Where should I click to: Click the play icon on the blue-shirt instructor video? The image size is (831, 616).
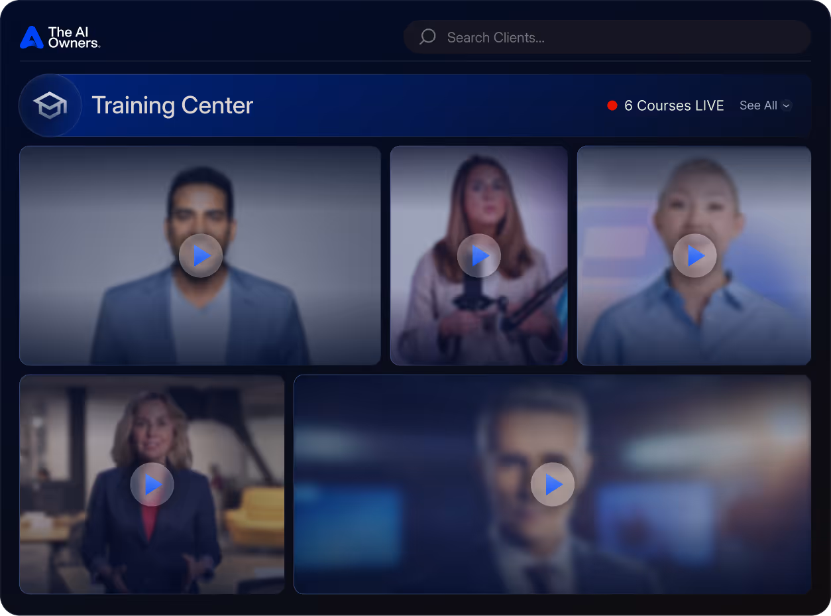(694, 255)
